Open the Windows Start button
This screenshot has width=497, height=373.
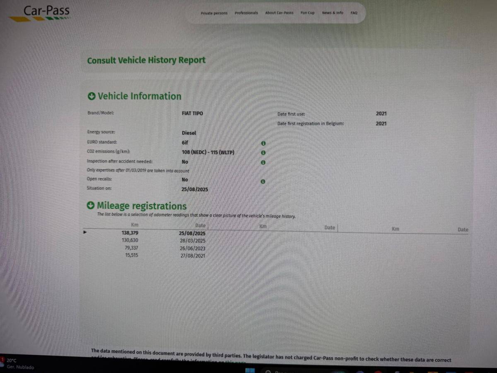click(x=249, y=370)
